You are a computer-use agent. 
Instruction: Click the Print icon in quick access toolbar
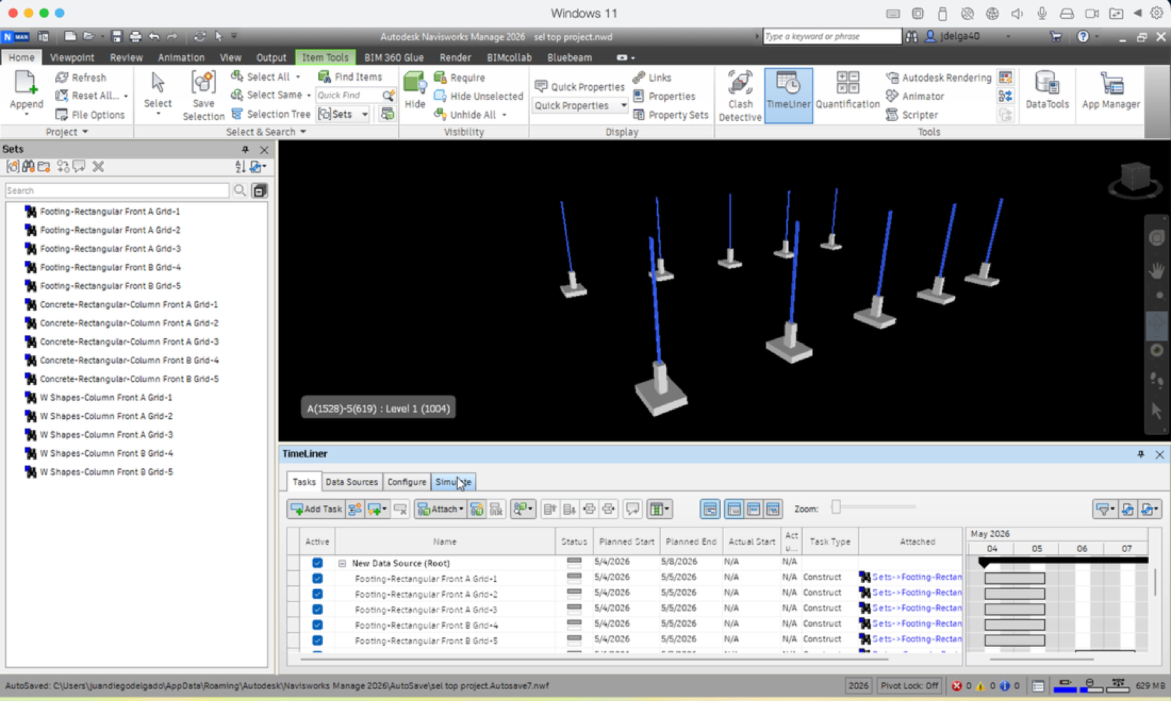click(135, 36)
